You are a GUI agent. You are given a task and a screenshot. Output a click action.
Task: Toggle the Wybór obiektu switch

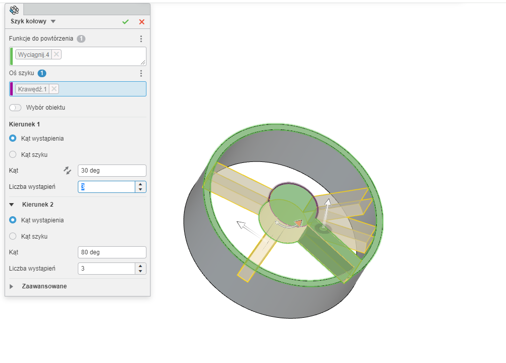coord(16,108)
